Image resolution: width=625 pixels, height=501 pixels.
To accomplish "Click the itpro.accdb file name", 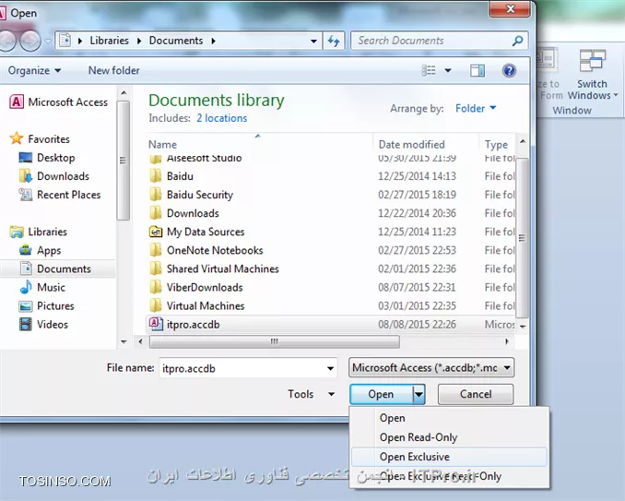I will tap(194, 324).
